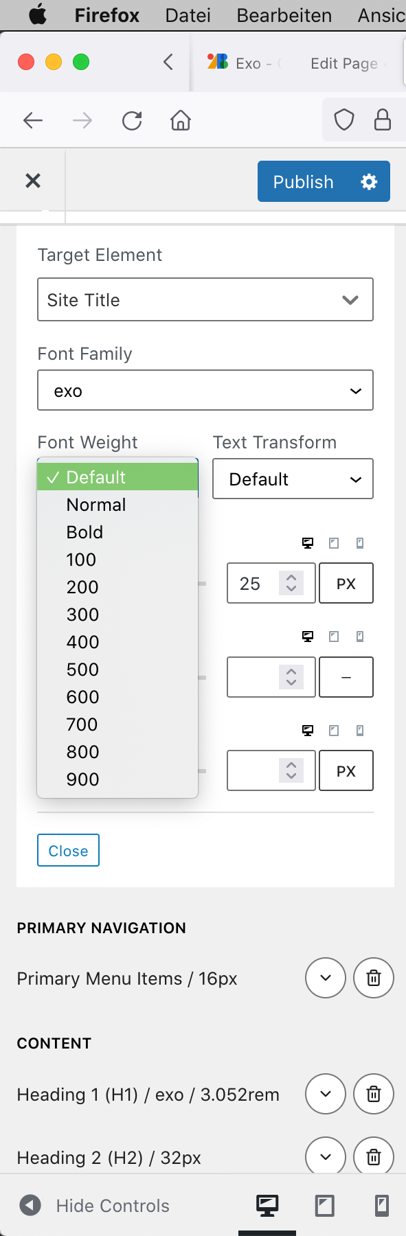Open the Target Element Site Title dropdown
The width and height of the screenshot is (406, 1236).
coord(205,299)
